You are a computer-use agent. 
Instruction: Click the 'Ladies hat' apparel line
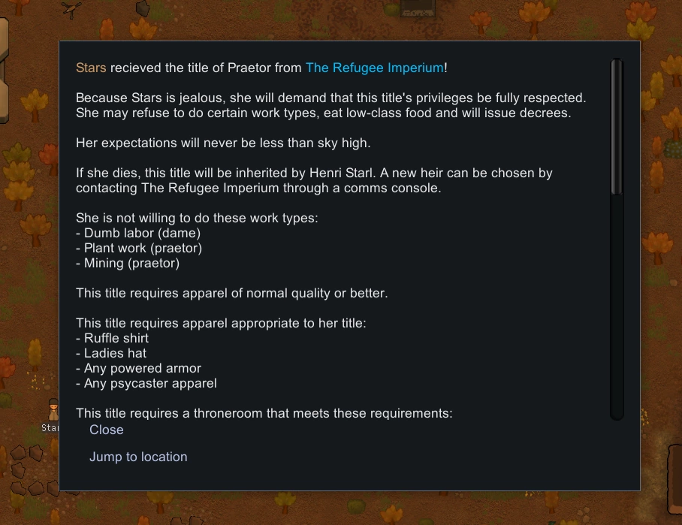115,353
